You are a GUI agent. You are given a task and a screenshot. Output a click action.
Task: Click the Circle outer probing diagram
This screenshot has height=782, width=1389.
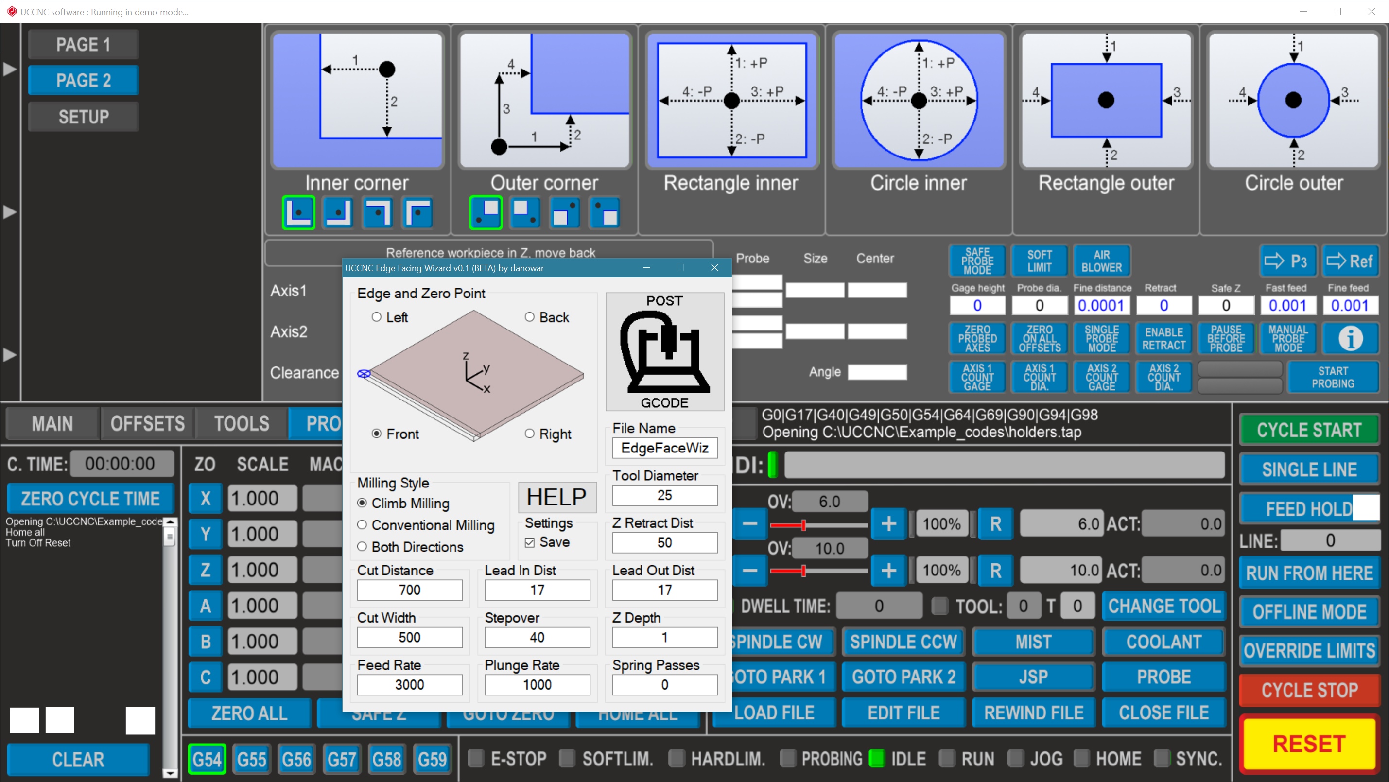(x=1293, y=100)
